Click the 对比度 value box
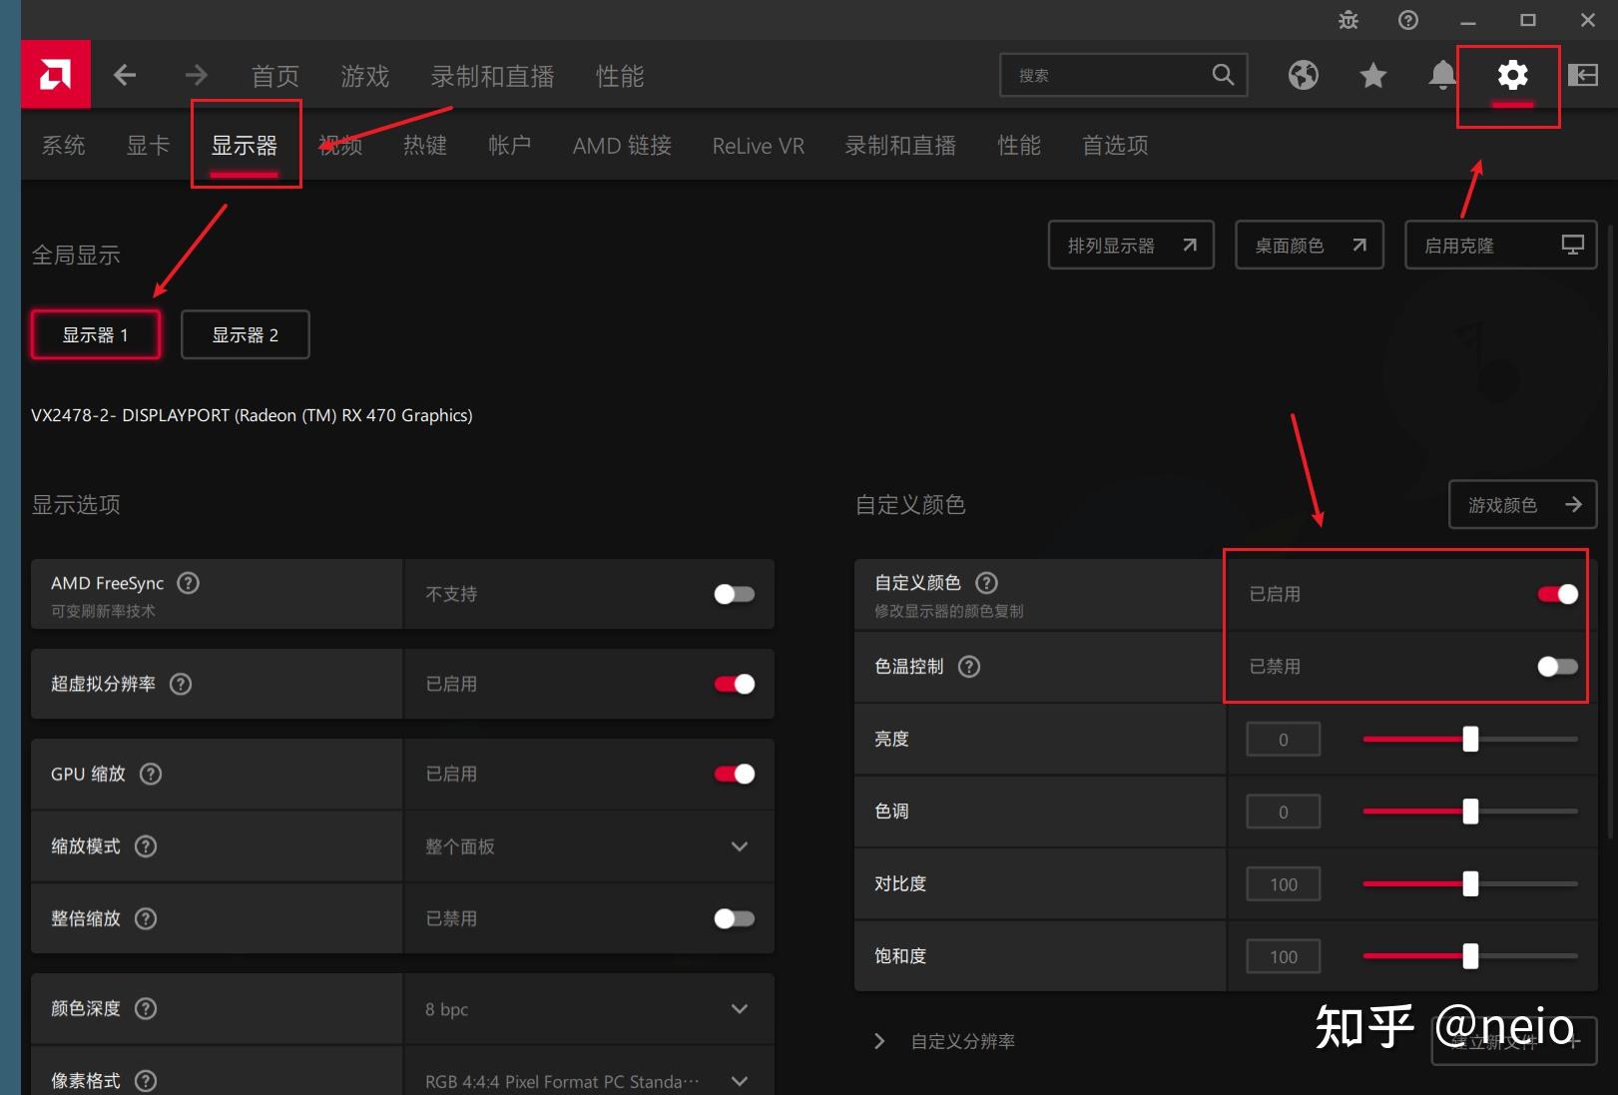This screenshot has width=1618, height=1095. (1284, 884)
